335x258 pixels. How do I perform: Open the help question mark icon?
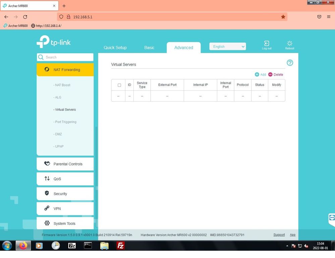click(x=290, y=63)
